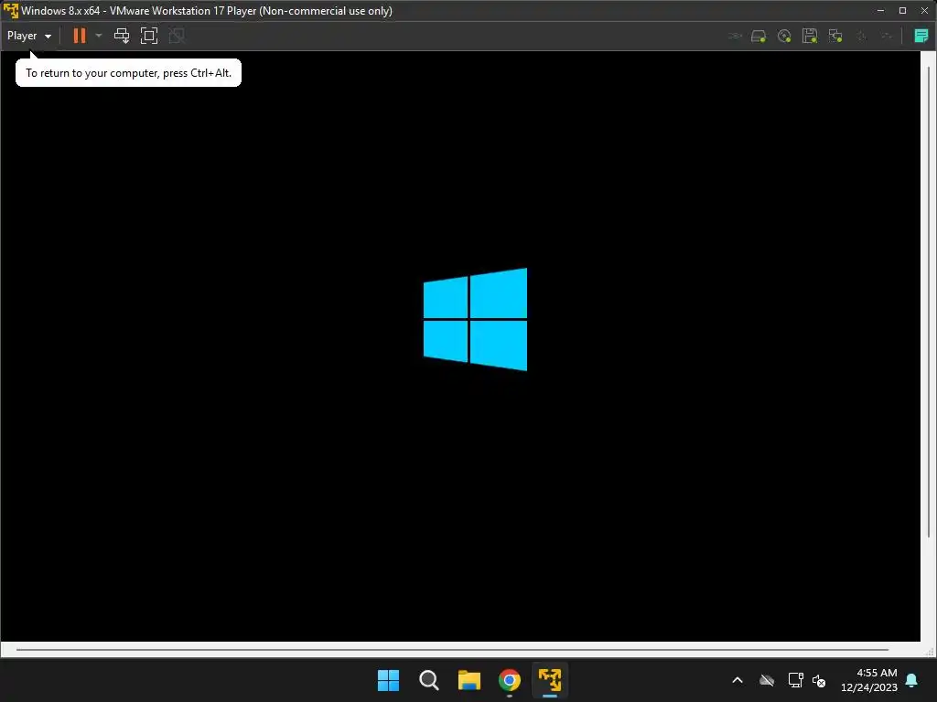The height and width of the screenshot is (702, 937).
Task: Click the VMware icon in the title bar
Action: [x=11, y=11]
